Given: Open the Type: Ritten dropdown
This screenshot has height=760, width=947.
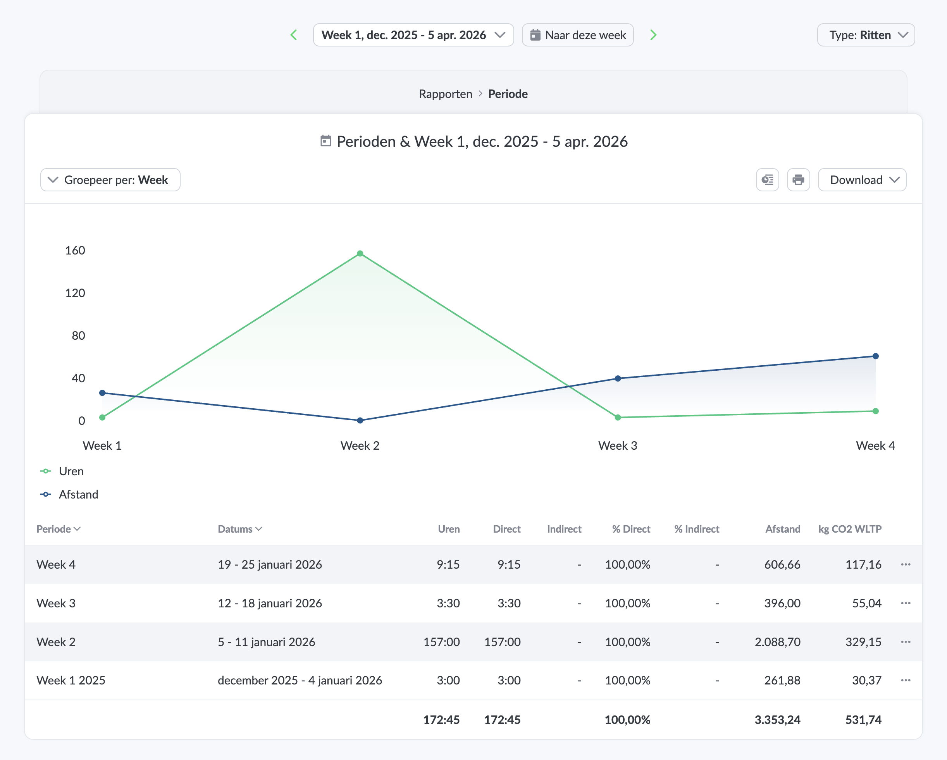Looking at the screenshot, I should [x=865, y=35].
